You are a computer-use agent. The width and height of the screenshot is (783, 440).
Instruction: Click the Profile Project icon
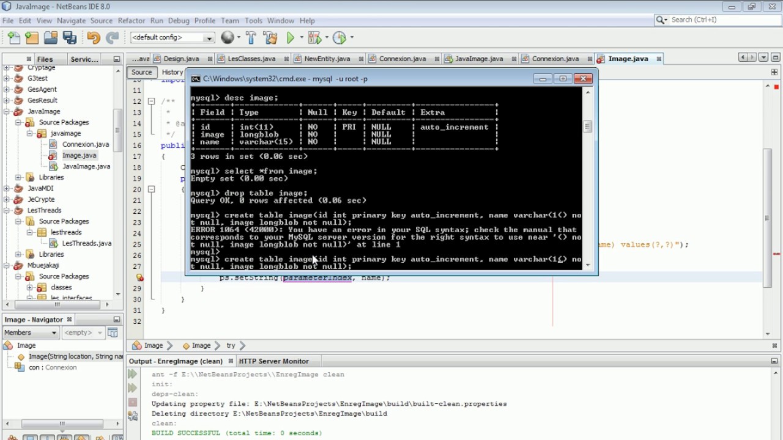point(339,38)
